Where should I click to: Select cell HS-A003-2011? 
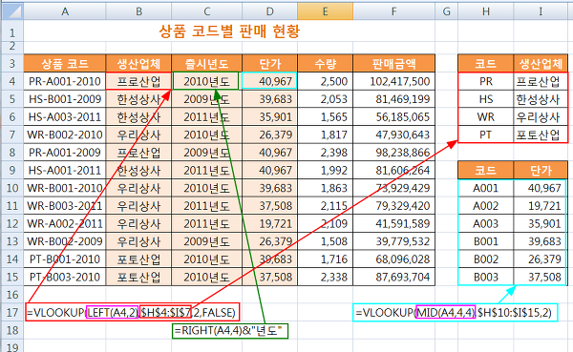click(65, 116)
